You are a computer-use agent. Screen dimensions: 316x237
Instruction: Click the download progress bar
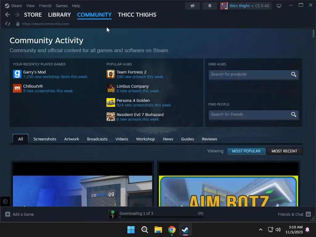(x=161, y=217)
